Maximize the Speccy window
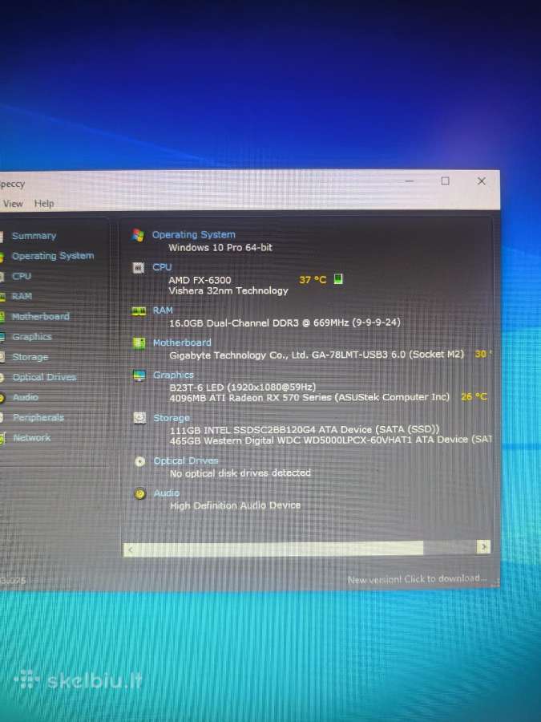541x722 pixels. click(x=445, y=181)
